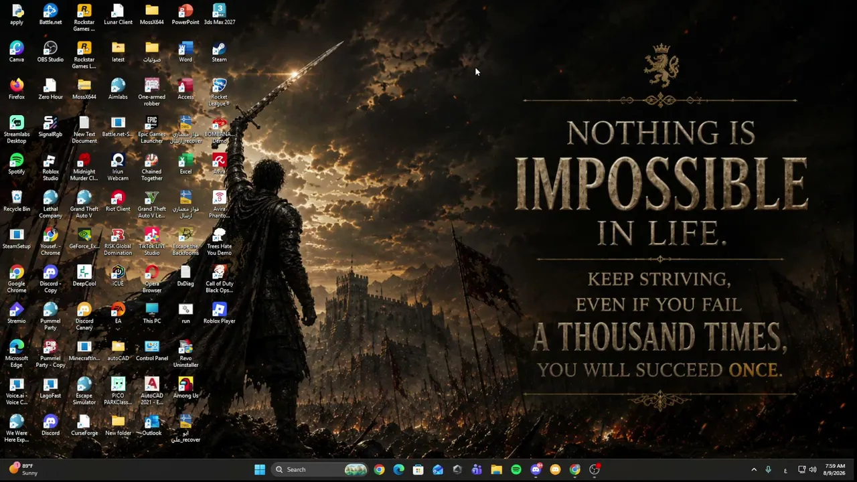Show hidden system tray icons
857x482 pixels.
pyautogui.click(x=754, y=469)
